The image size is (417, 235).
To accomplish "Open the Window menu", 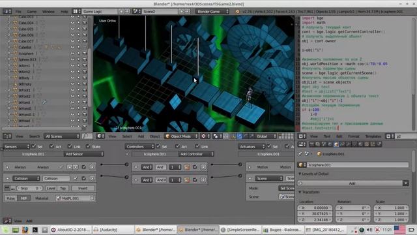I will tap(48, 12).
